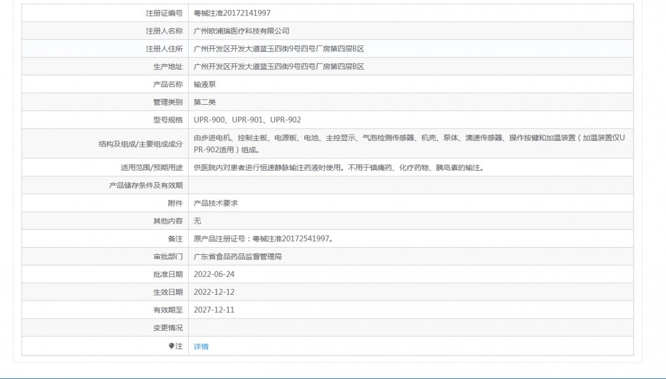
Task: Click the 适用范围/预期用途 label
Action: coord(152,167)
